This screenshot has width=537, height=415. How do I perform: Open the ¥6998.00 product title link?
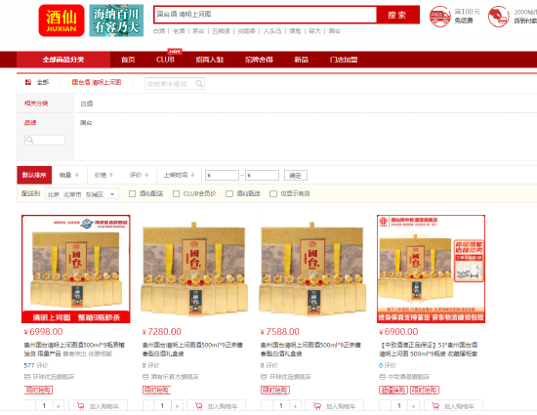74,350
